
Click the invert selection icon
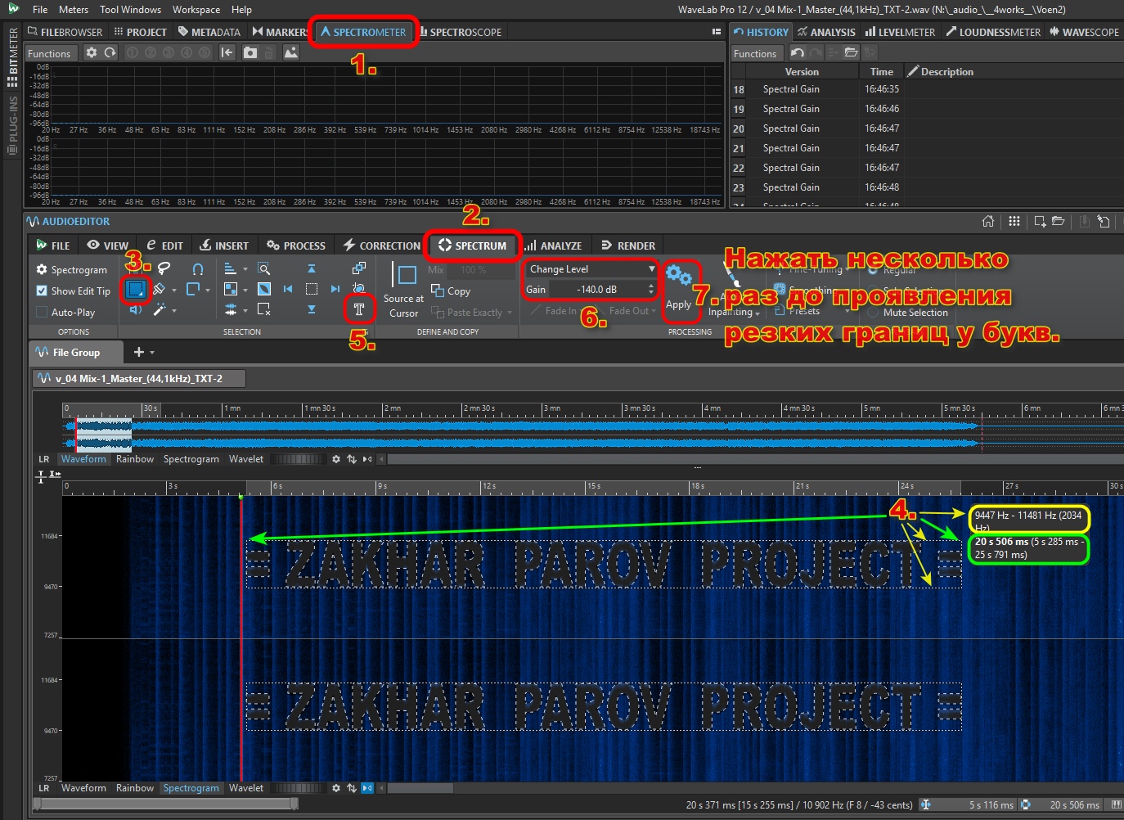click(263, 289)
